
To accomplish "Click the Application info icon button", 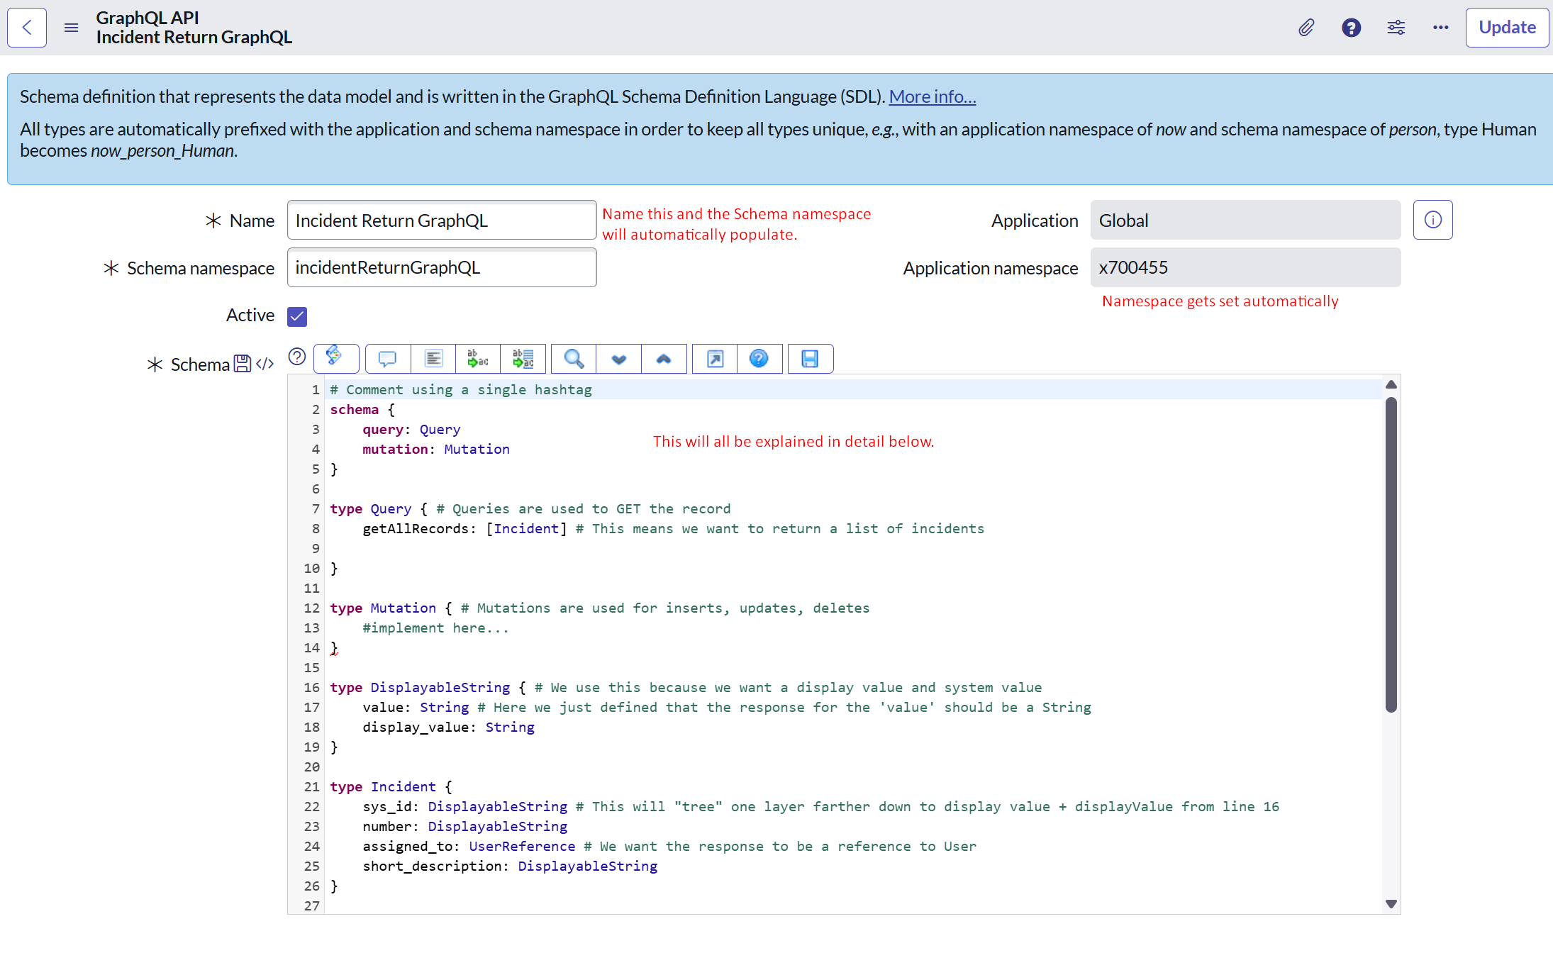I will [x=1432, y=221].
